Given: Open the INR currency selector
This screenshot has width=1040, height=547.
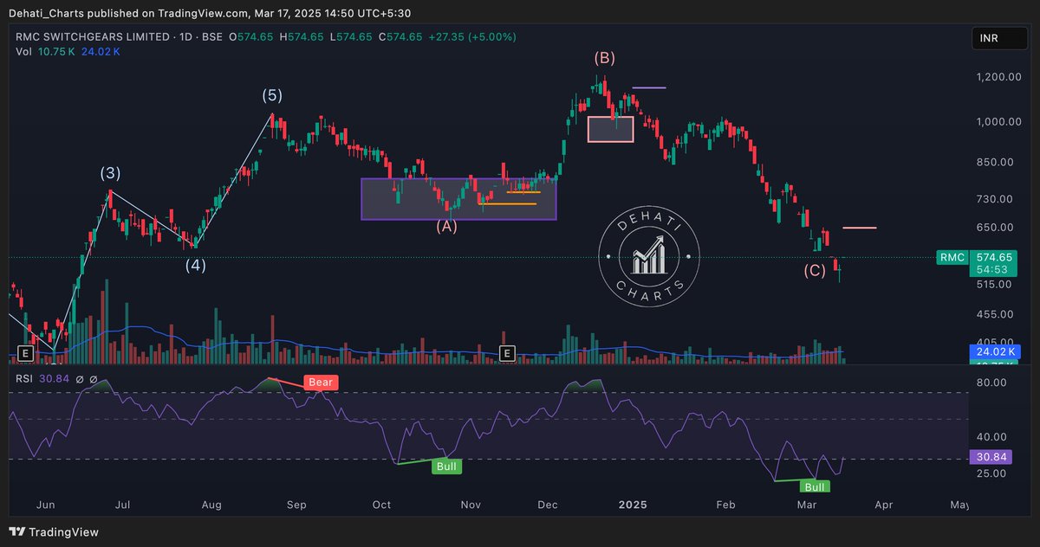Looking at the screenshot, I should tap(1001, 39).
